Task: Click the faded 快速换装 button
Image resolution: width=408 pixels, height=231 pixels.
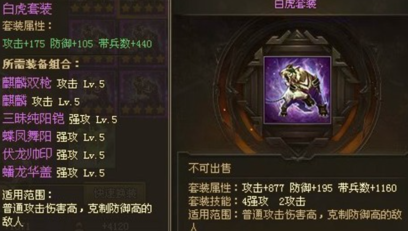Action: coord(115,193)
